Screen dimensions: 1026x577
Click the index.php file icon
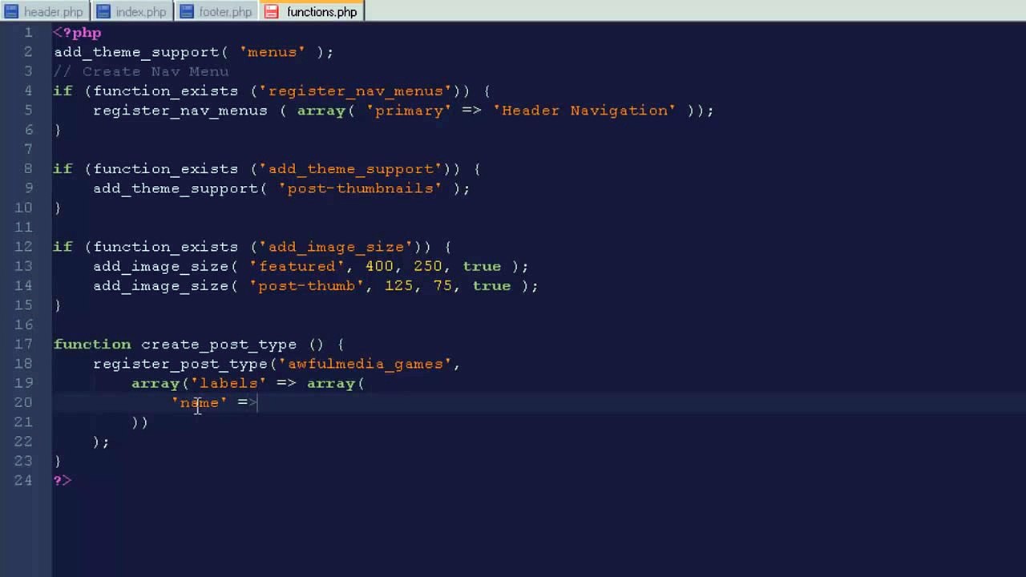pos(103,11)
